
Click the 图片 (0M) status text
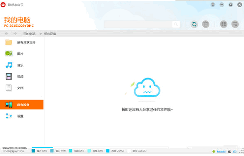[x=42, y=151]
